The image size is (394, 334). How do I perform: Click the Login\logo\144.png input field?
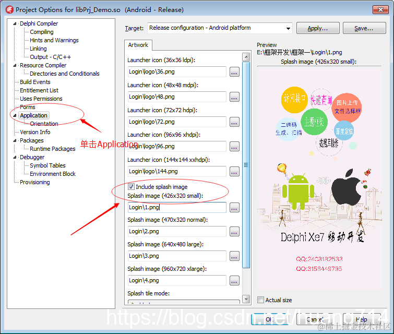coord(177,172)
